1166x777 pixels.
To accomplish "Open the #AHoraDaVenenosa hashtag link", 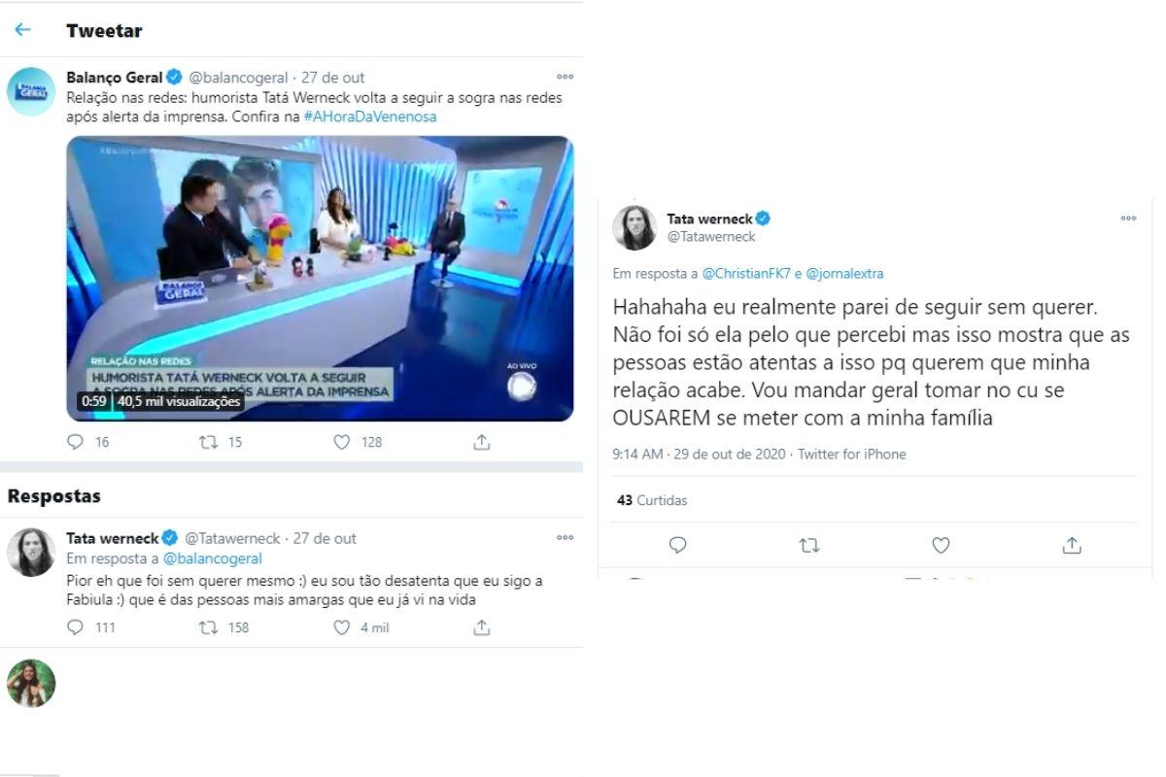I will [x=370, y=117].
